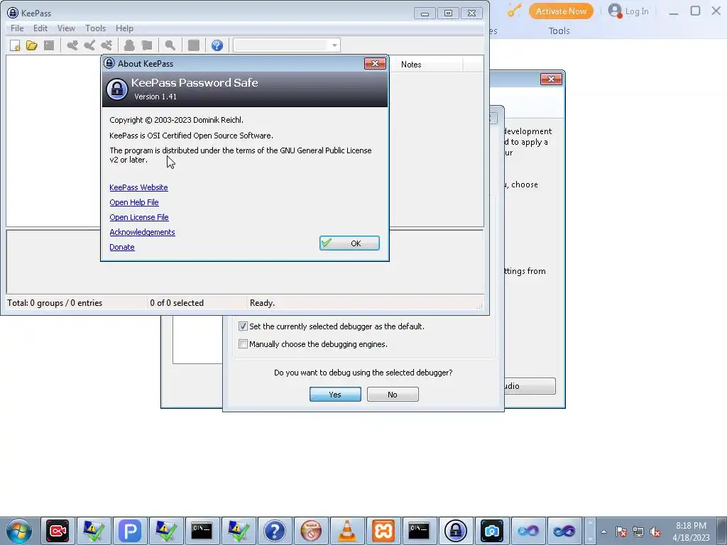Click the blue P application taskbar icon

(x=130, y=531)
